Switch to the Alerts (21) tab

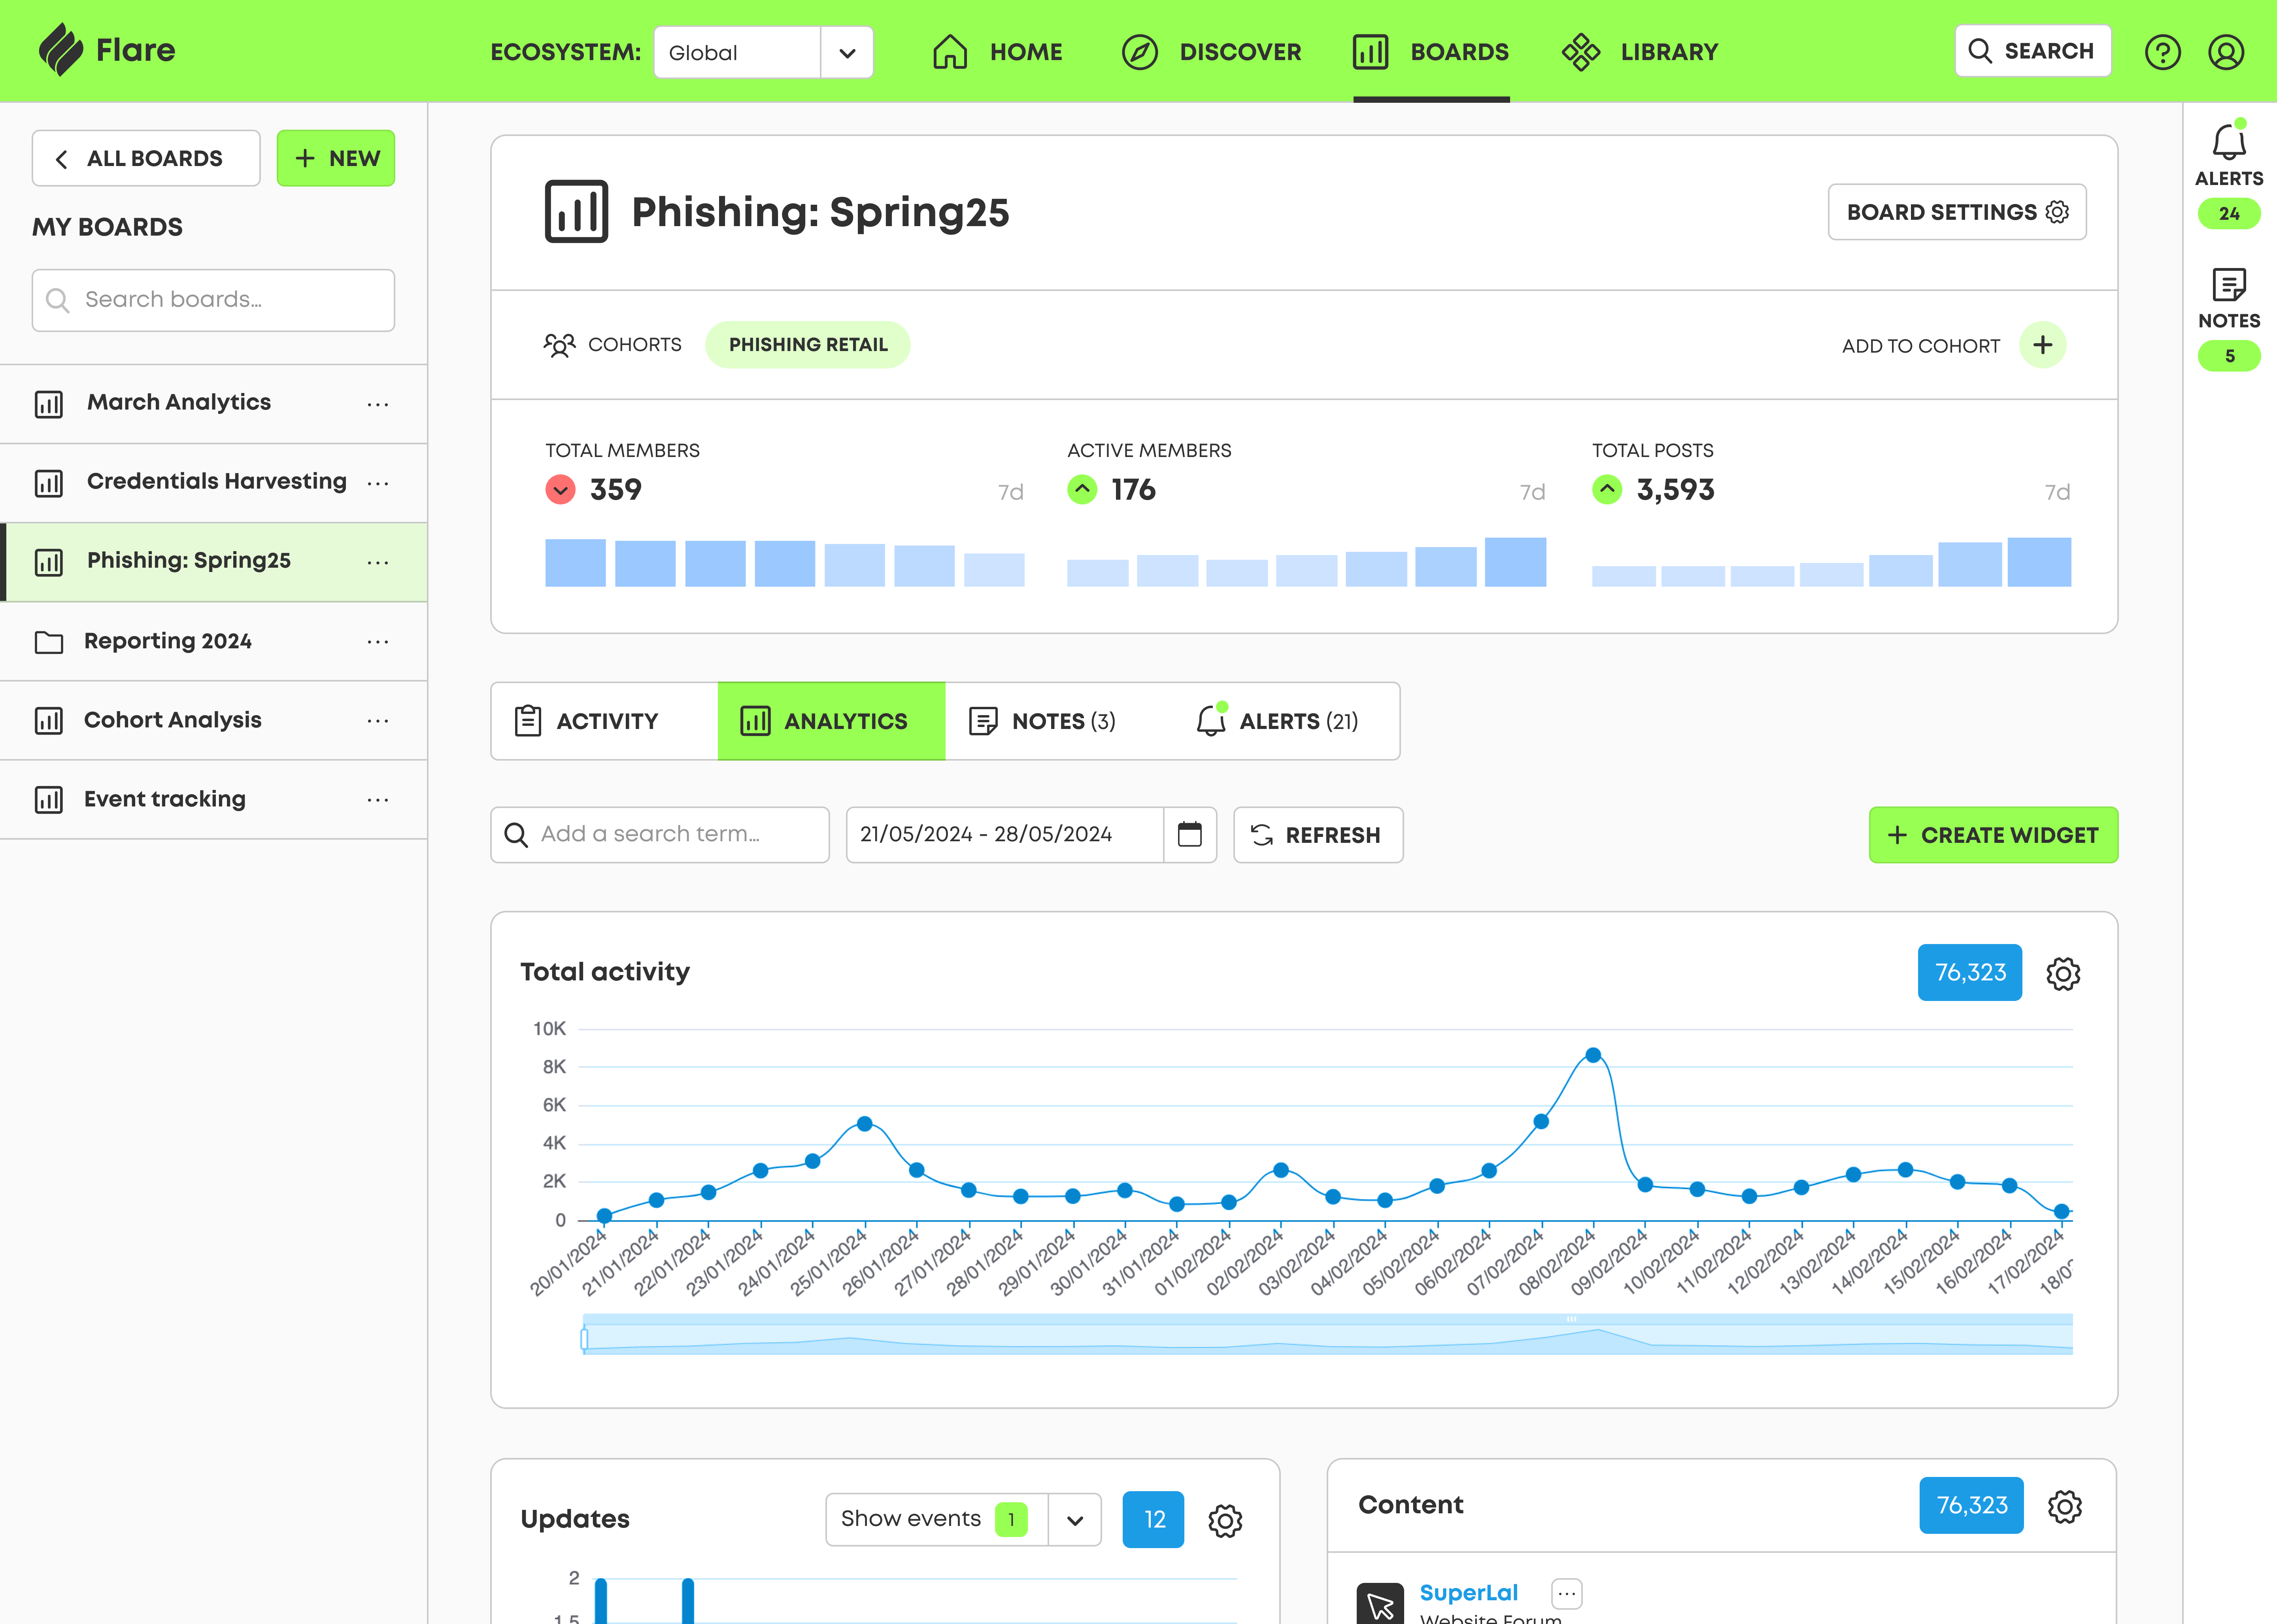click(1285, 721)
